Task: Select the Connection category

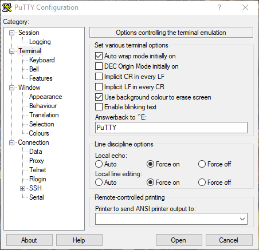Action: (33, 142)
